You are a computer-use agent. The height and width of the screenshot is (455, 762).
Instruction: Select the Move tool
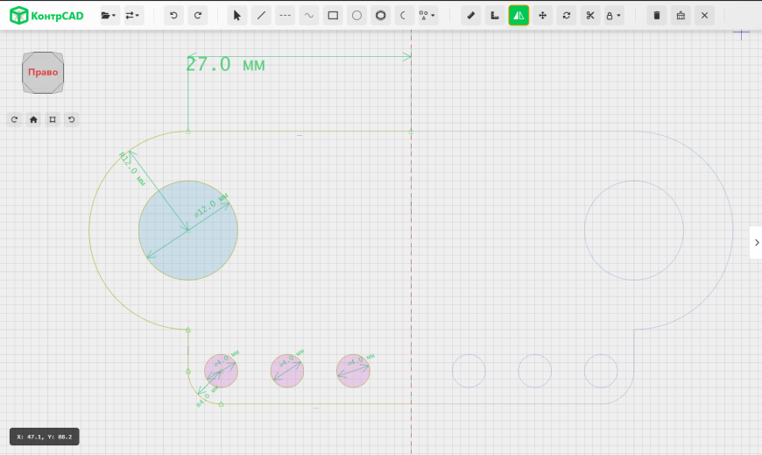(x=542, y=16)
